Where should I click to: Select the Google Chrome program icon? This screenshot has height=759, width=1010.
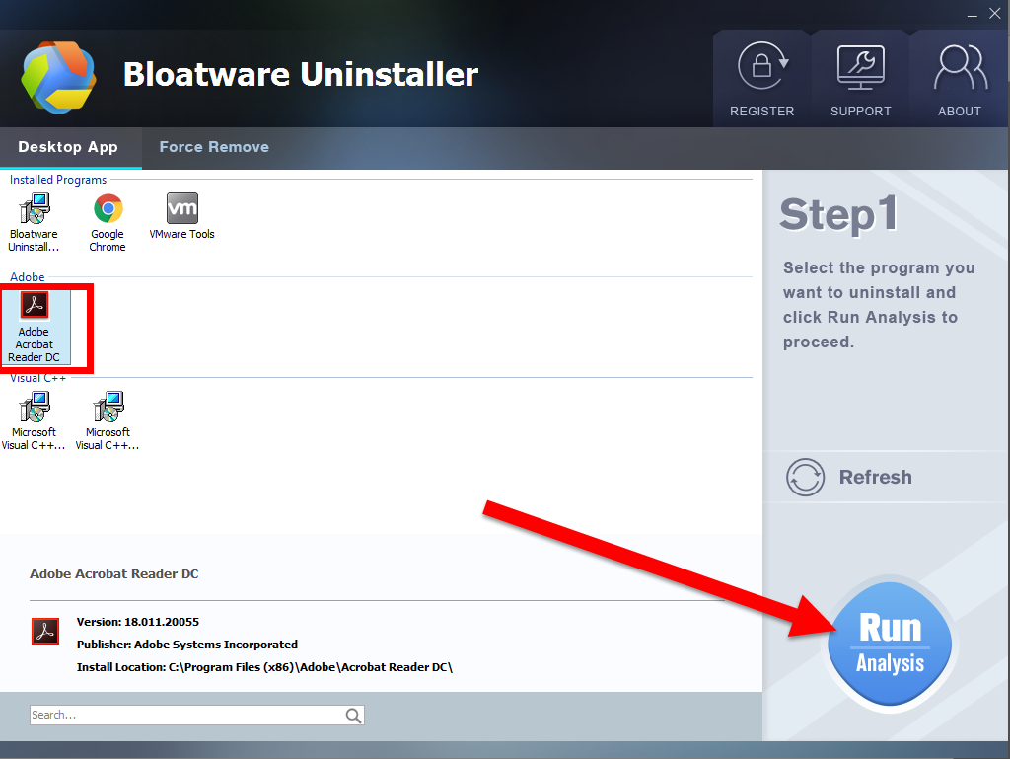[x=108, y=208]
